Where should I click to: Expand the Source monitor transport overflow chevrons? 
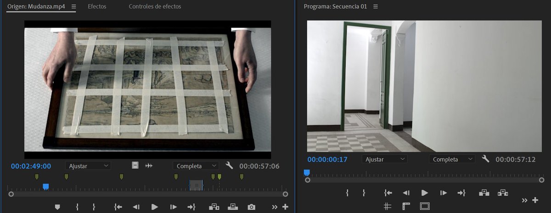pyautogui.click(x=275, y=207)
